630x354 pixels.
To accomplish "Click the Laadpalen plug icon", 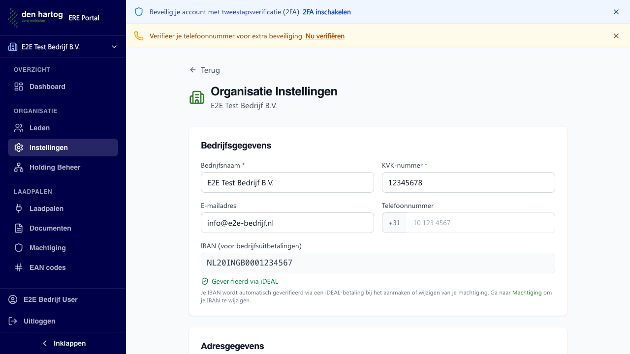I will (19, 208).
